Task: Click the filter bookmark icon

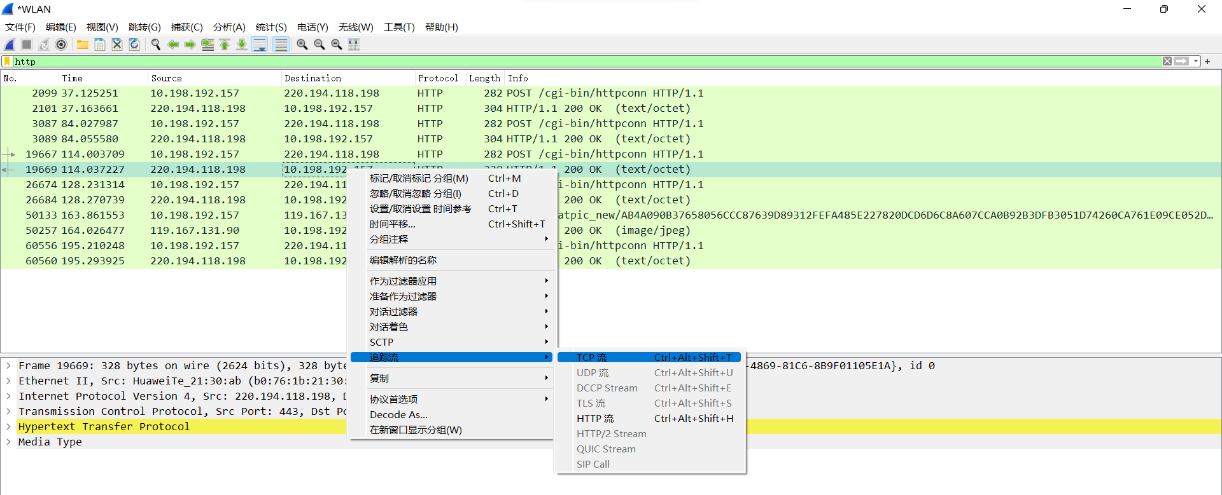Action: point(7,62)
